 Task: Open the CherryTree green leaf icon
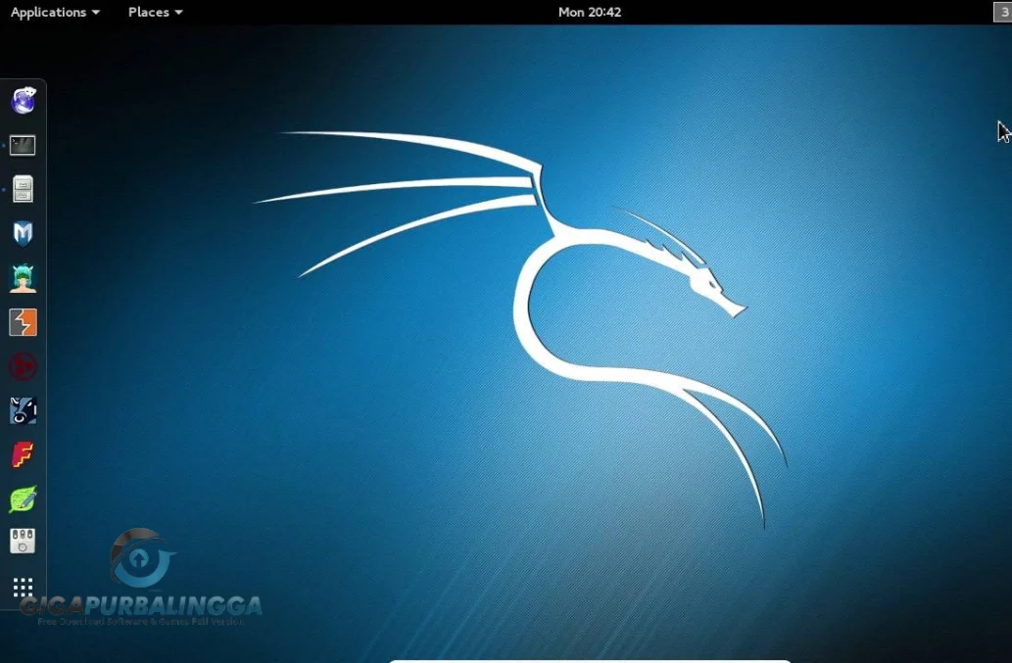pos(22,498)
